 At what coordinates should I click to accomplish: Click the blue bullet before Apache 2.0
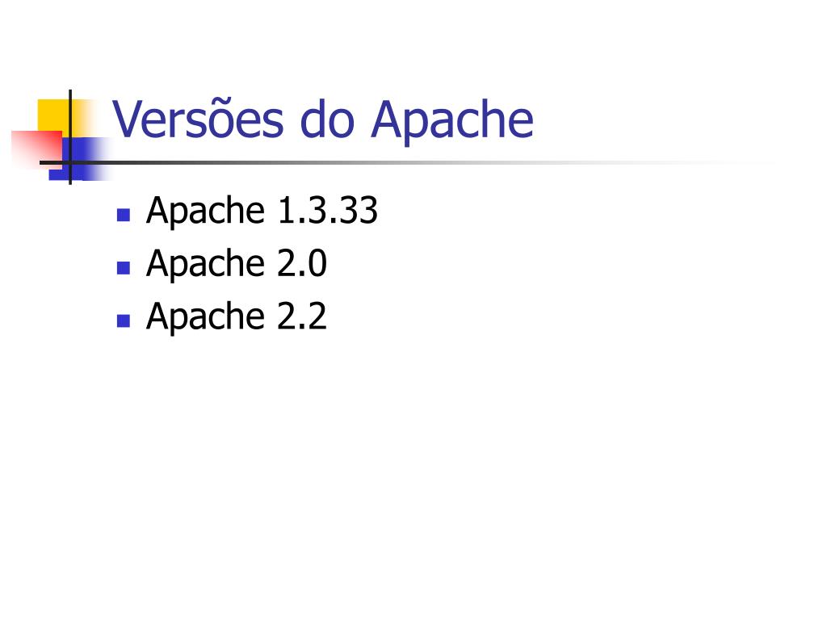pyautogui.click(x=124, y=268)
